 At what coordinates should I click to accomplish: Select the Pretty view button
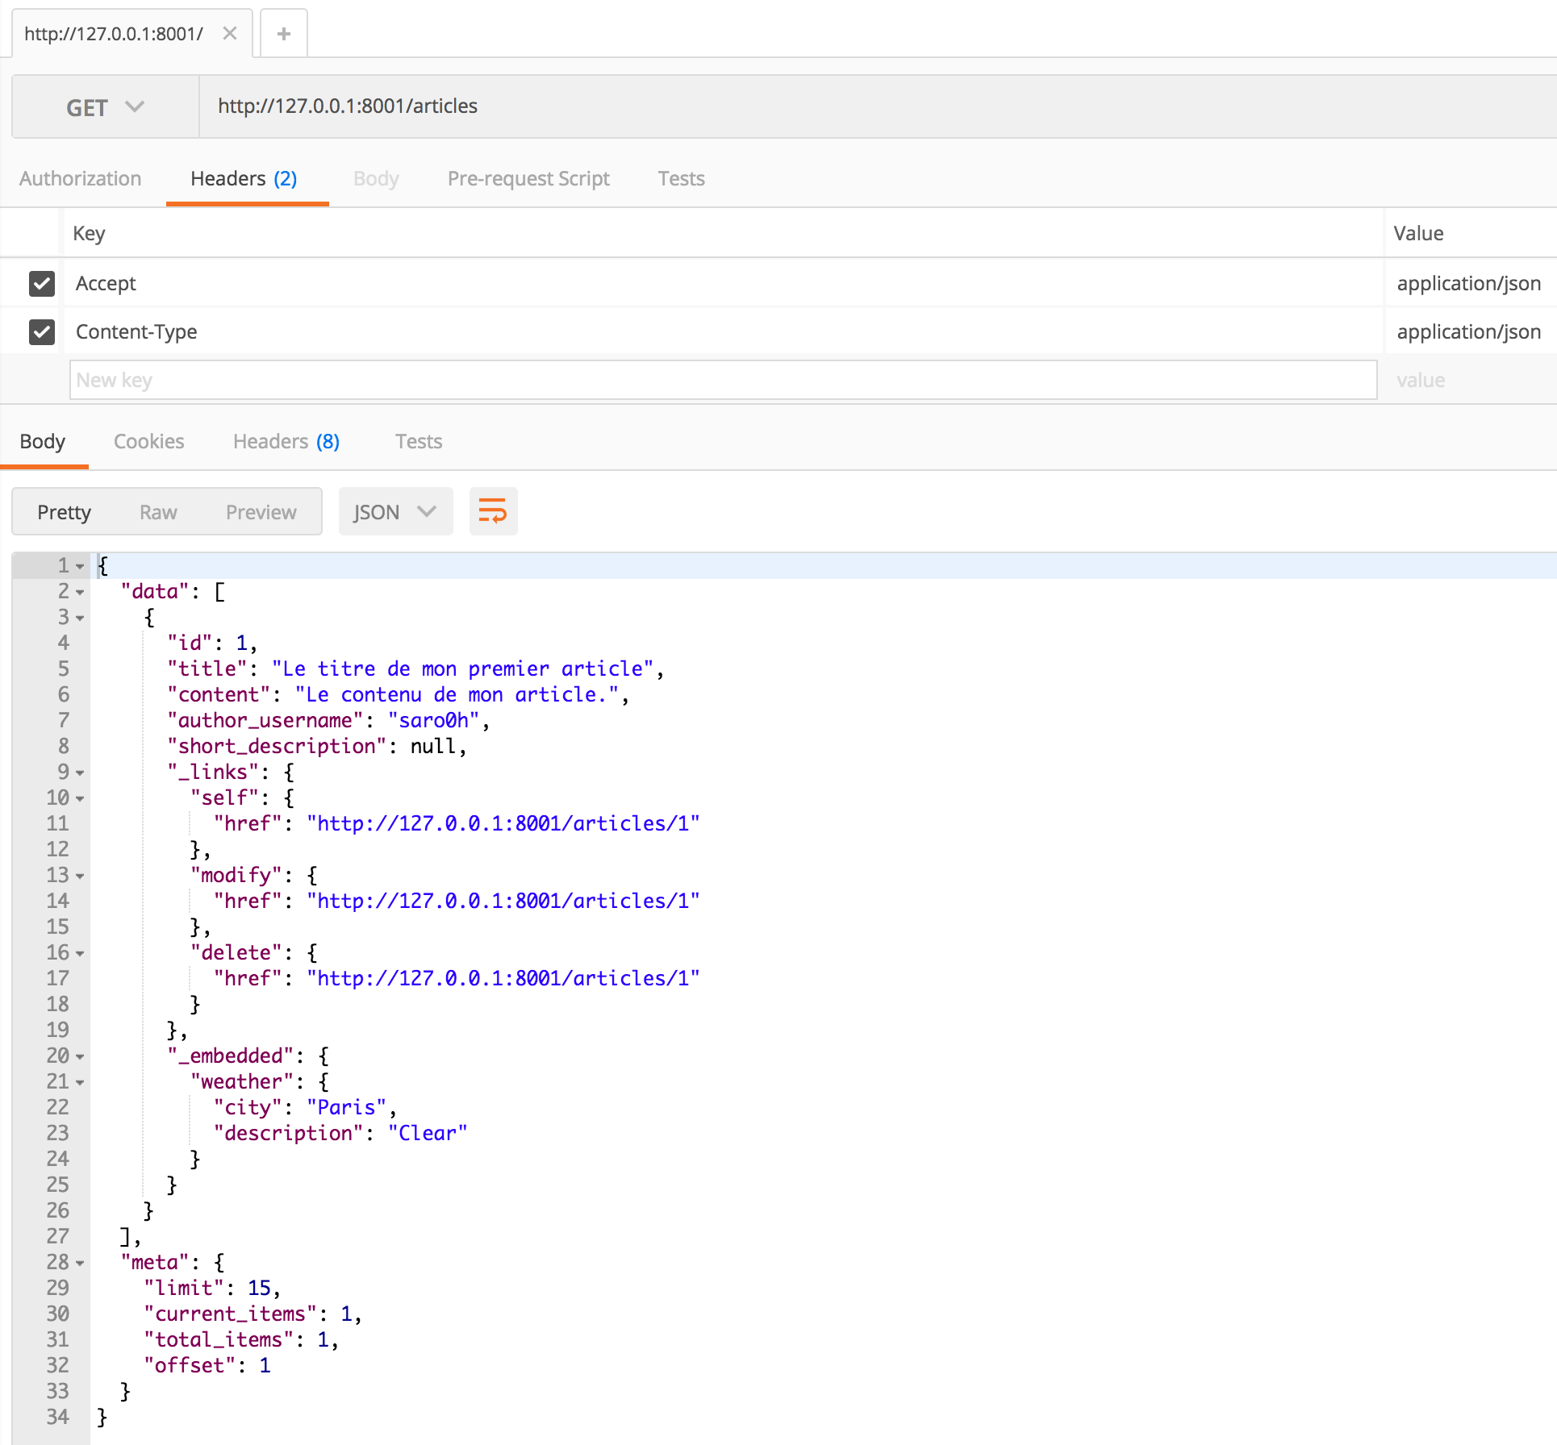point(65,512)
